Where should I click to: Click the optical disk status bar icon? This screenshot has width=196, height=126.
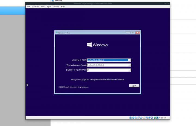[x=133, y=118]
